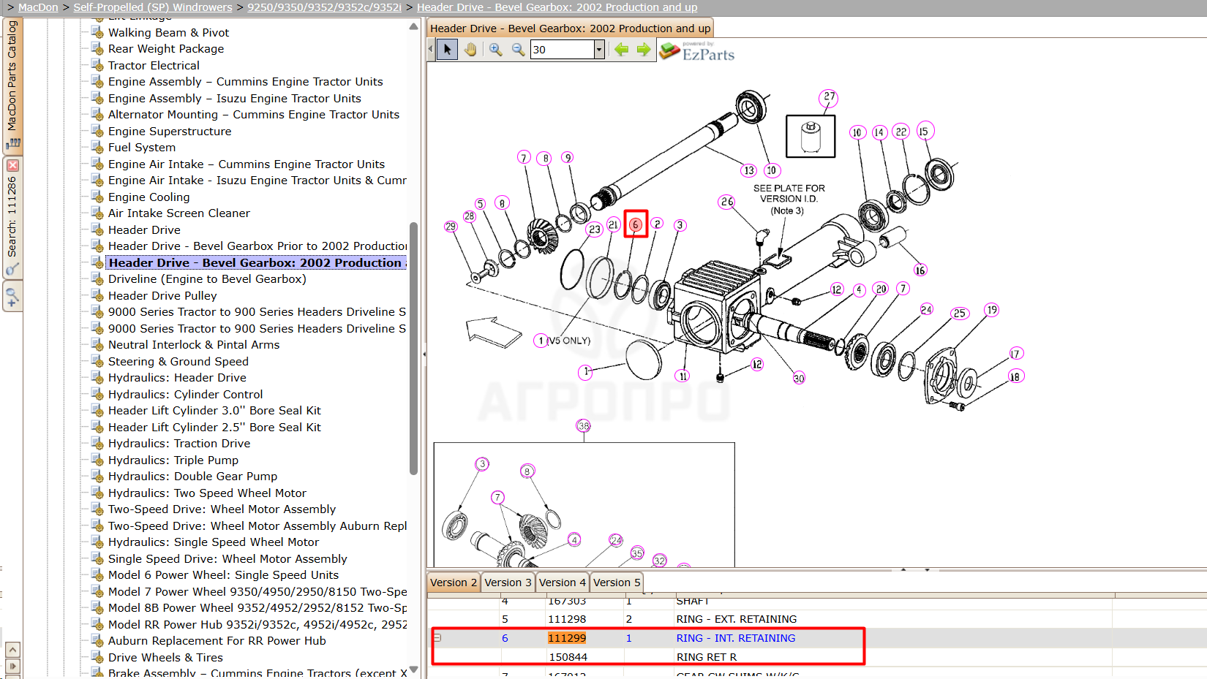
Task: Select callout 26 on the diagram
Action: point(726,202)
